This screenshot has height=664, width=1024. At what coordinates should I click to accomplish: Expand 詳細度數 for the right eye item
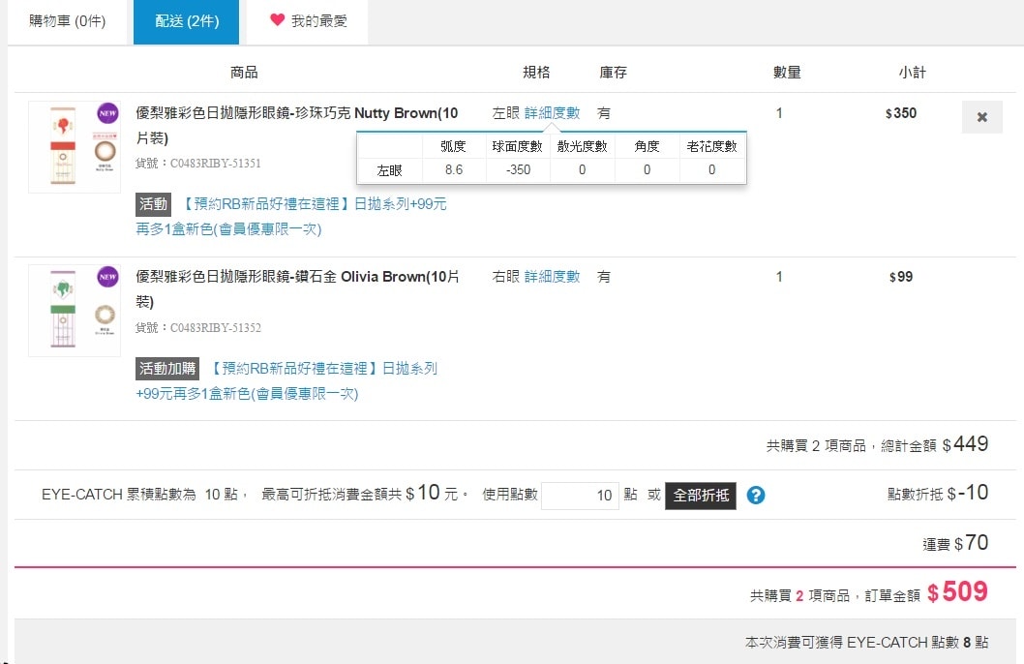tap(552, 277)
